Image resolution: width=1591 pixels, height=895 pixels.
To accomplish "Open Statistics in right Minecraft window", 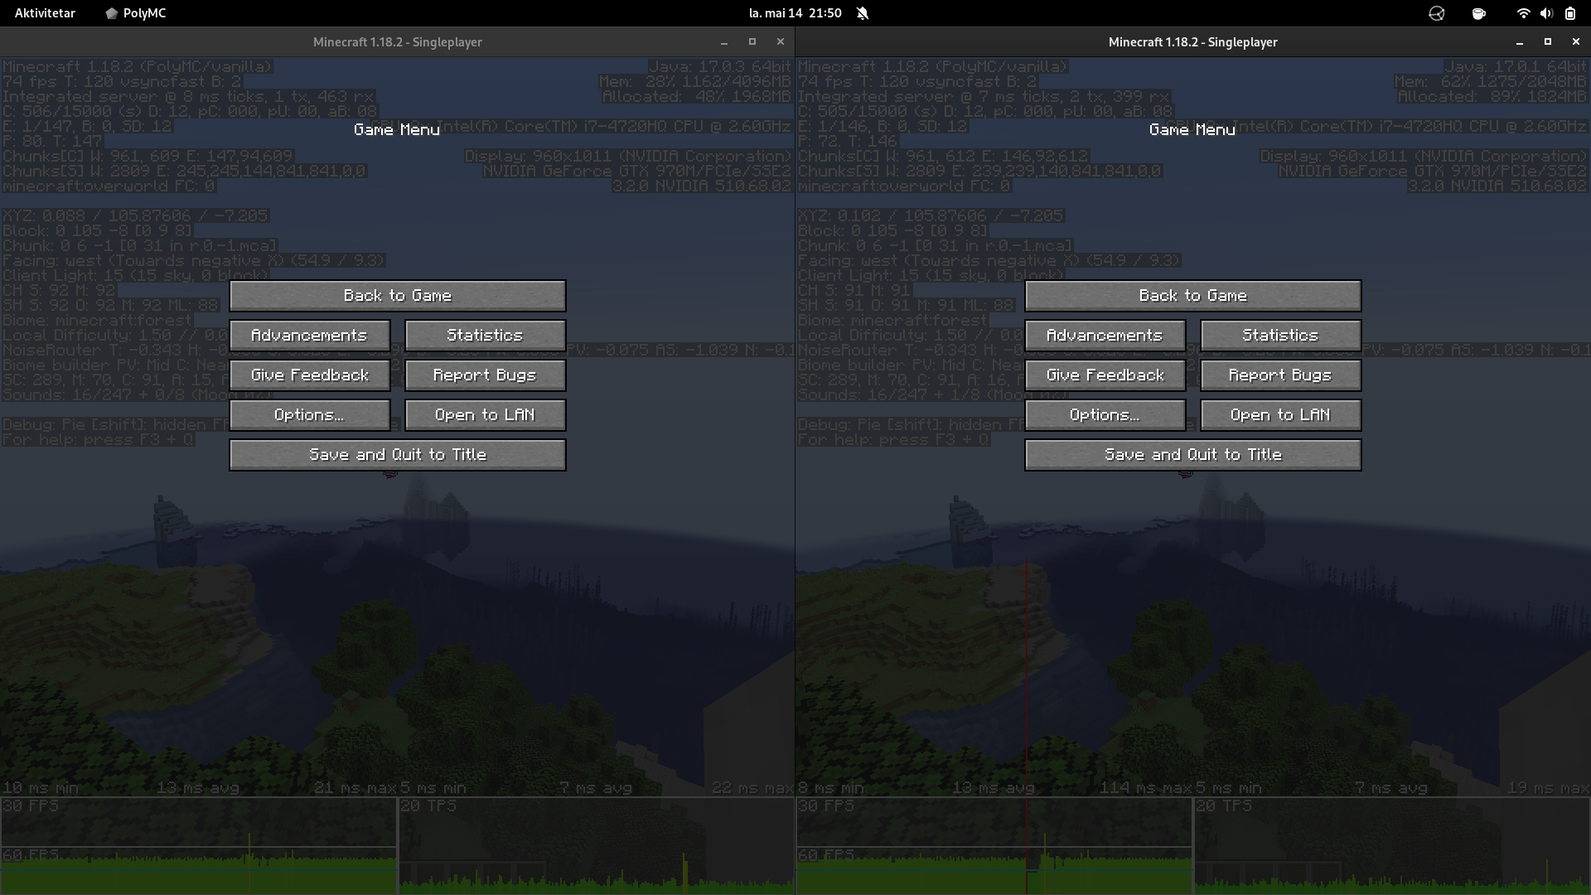I will (1281, 336).
